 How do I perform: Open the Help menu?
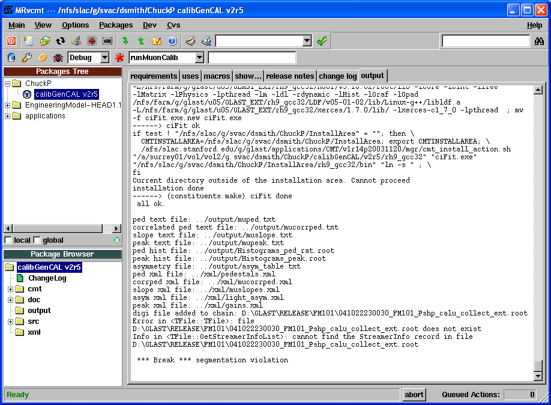point(534,25)
